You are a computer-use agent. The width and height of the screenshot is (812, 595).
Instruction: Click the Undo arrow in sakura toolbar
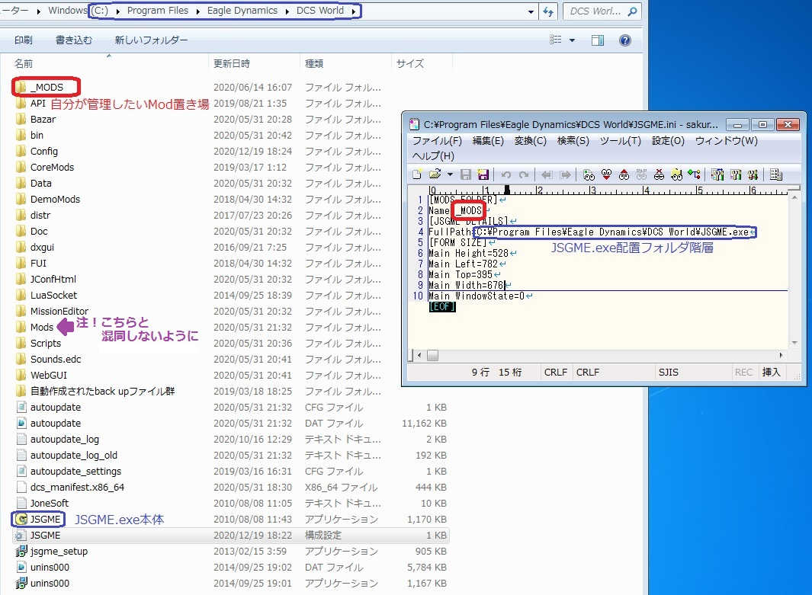tap(505, 174)
